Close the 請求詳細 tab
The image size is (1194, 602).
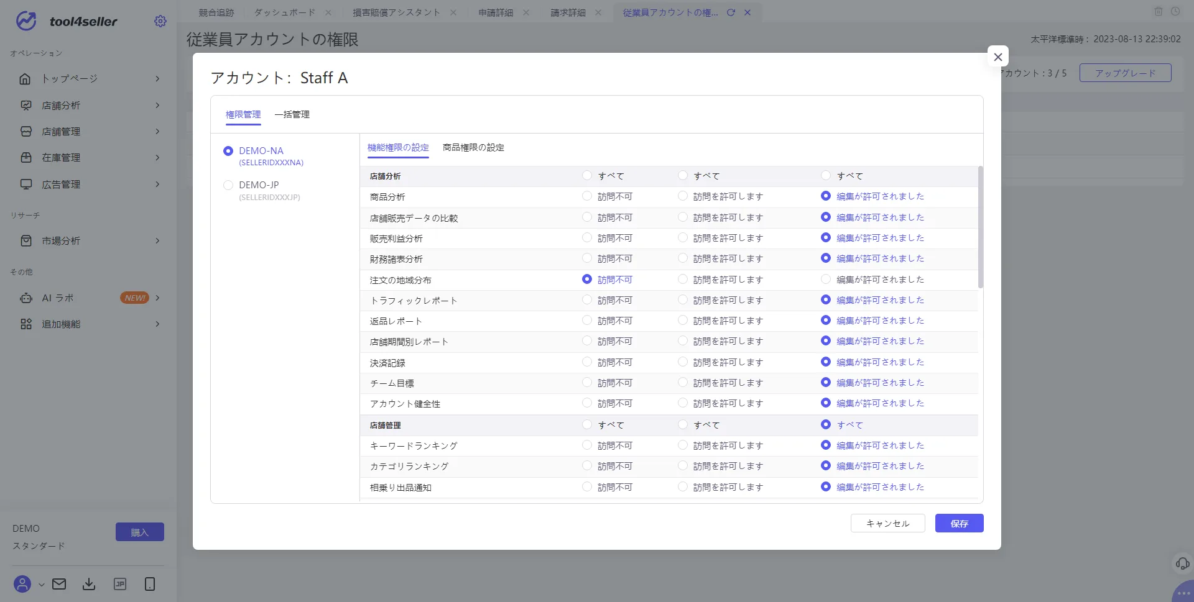click(x=598, y=12)
